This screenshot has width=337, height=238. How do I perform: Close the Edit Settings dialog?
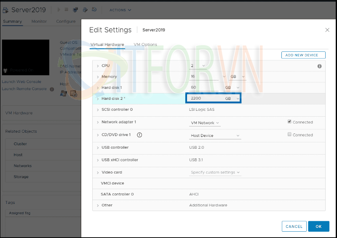click(327, 30)
